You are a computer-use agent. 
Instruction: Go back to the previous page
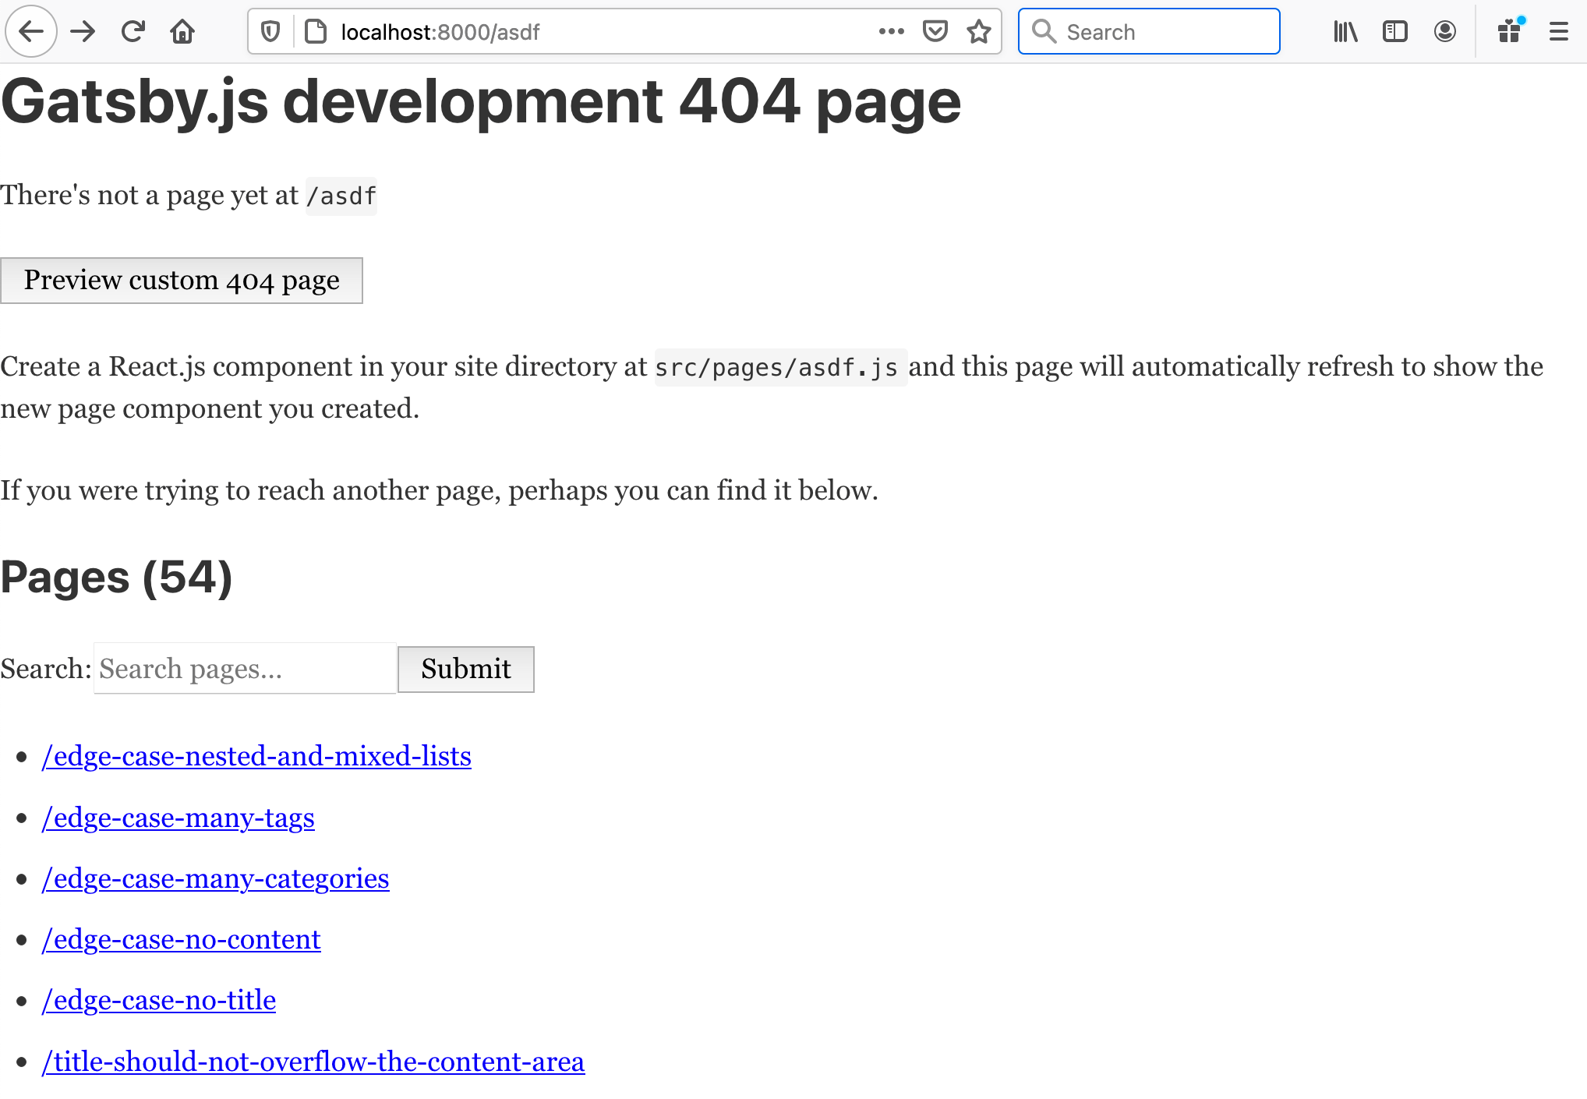[x=31, y=31]
